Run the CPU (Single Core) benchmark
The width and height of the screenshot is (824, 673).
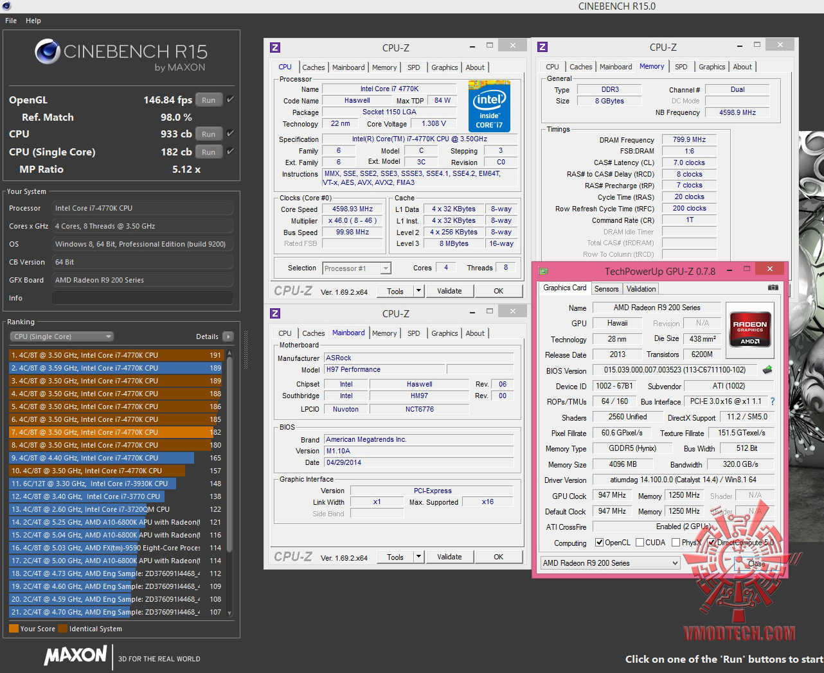click(x=209, y=152)
